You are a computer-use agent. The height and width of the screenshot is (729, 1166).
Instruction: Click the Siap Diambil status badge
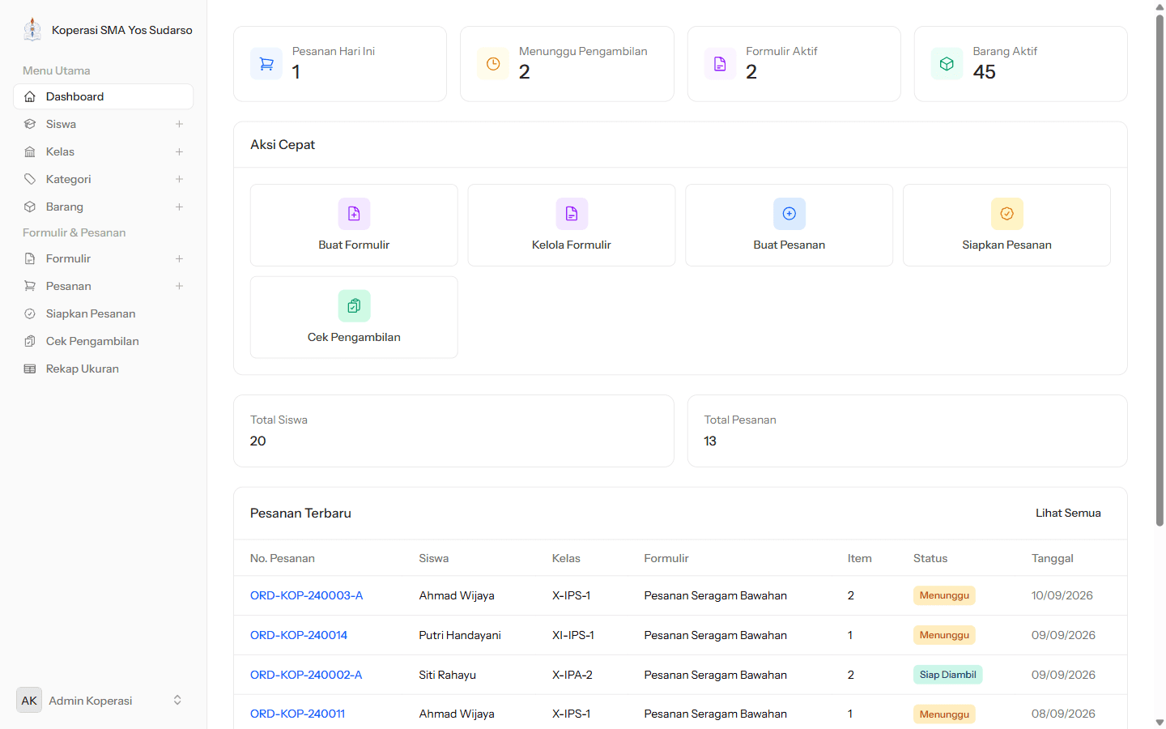coord(947,675)
